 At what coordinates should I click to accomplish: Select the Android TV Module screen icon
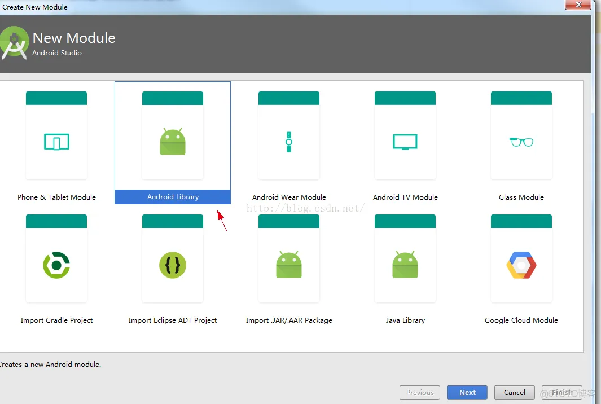point(405,142)
